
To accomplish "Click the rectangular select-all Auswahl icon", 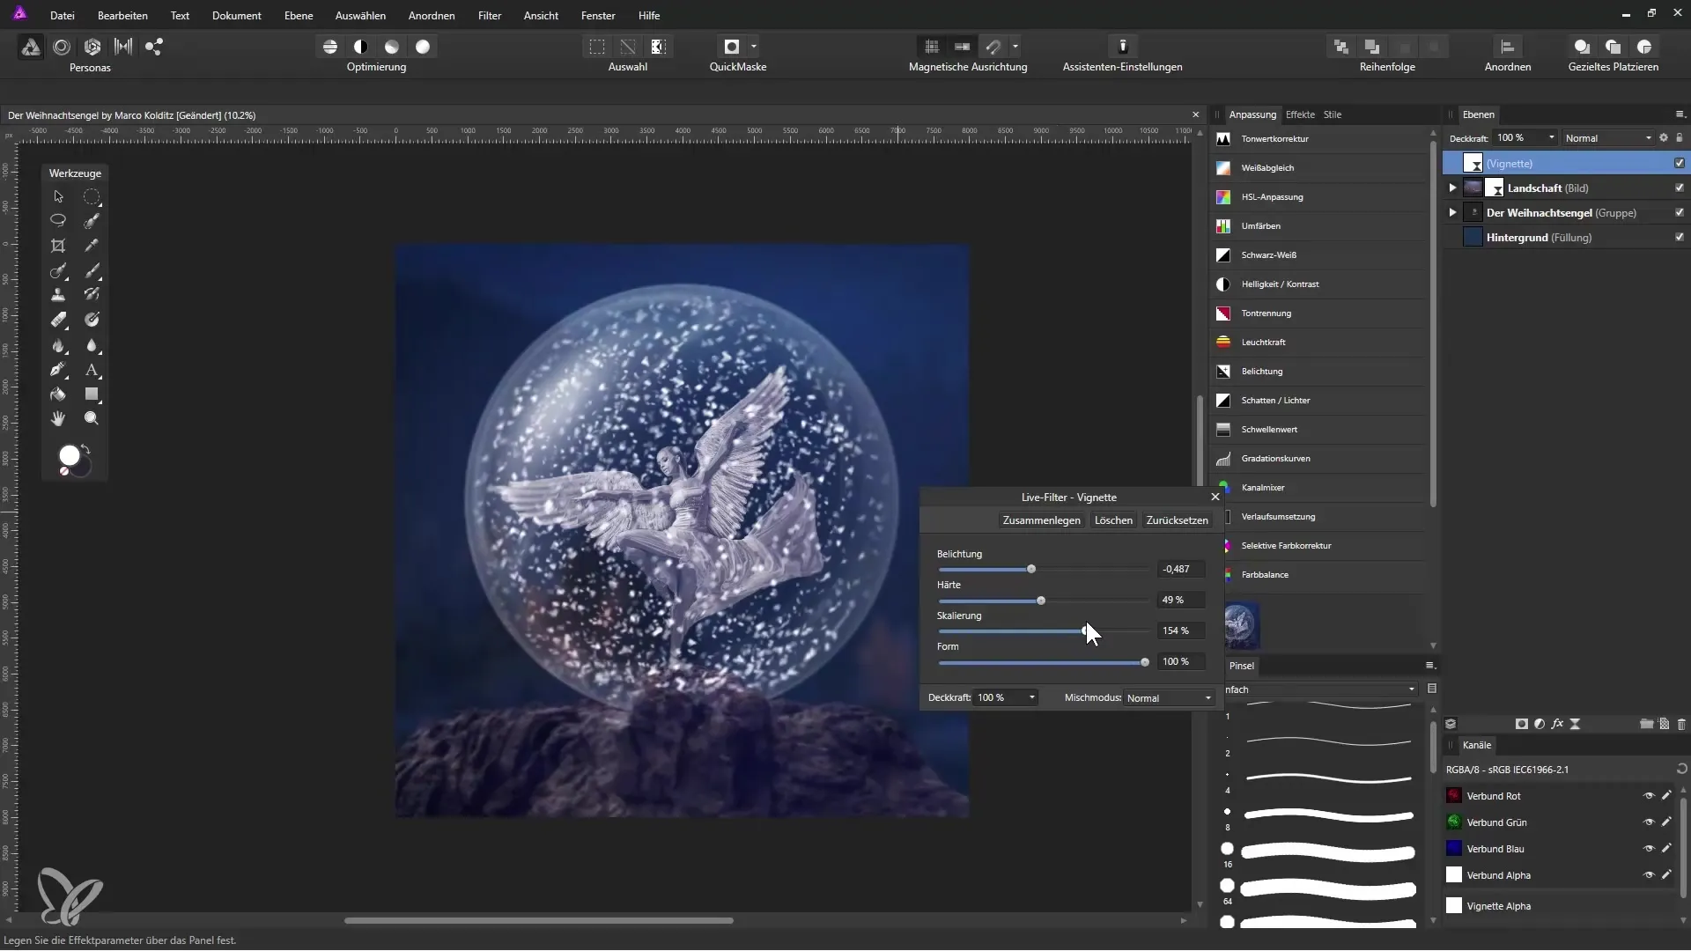I will click(597, 47).
